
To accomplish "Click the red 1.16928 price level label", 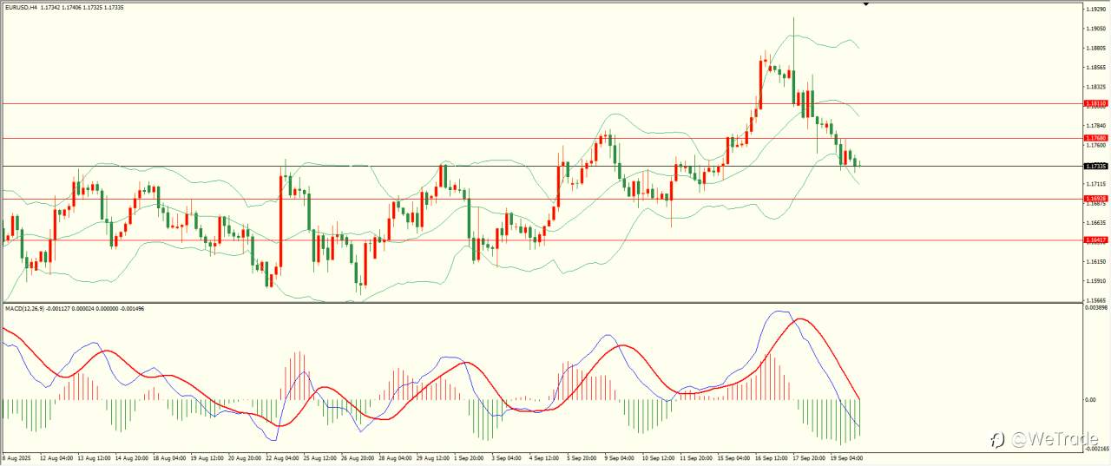I will (x=1096, y=199).
